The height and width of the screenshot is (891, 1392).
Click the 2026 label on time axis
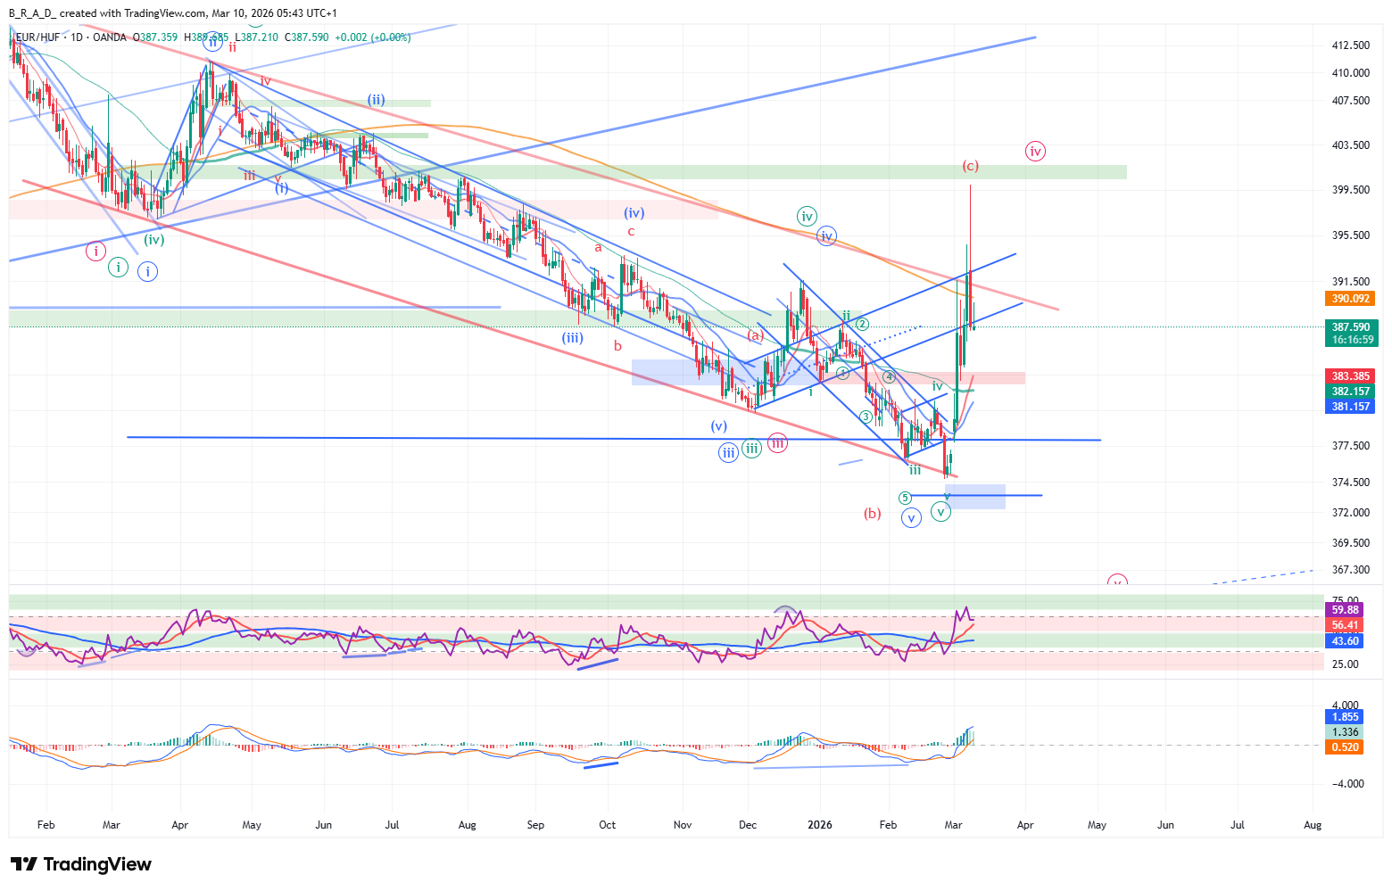point(819,825)
